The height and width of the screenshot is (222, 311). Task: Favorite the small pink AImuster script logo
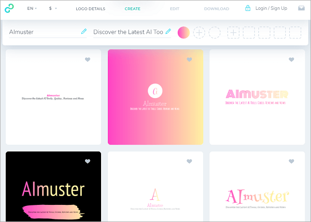click(88, 59)
